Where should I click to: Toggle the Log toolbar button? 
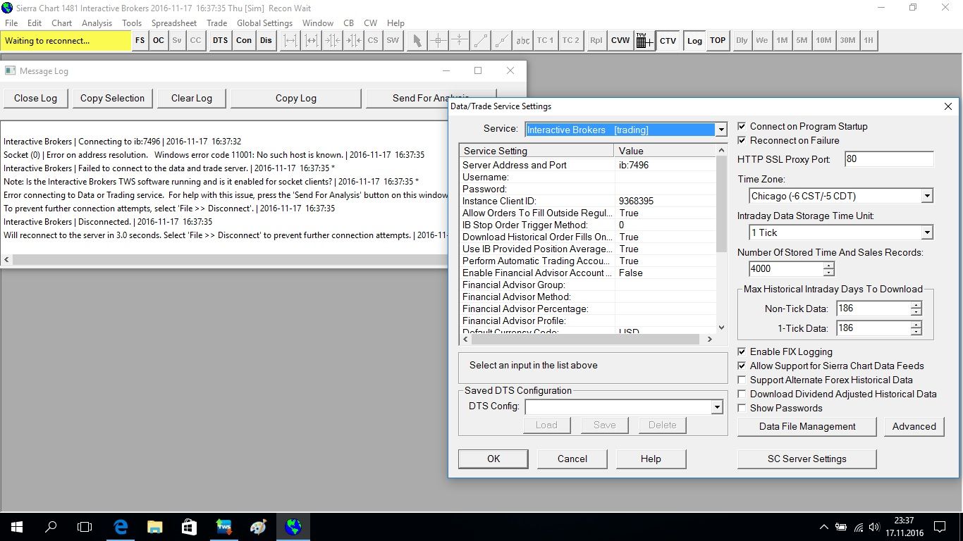tap(694, 41)
